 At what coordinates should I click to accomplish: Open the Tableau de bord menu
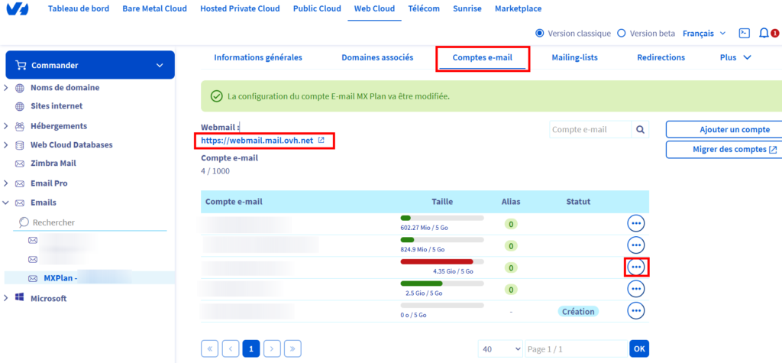(x=79, y=8)
